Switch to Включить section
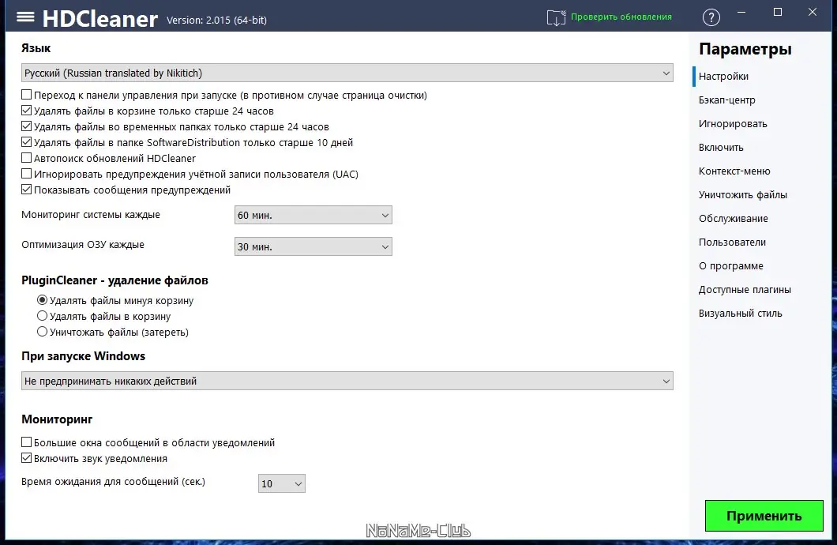 tap(721, 148)
